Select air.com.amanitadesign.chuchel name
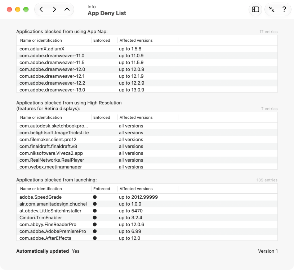 53,204
